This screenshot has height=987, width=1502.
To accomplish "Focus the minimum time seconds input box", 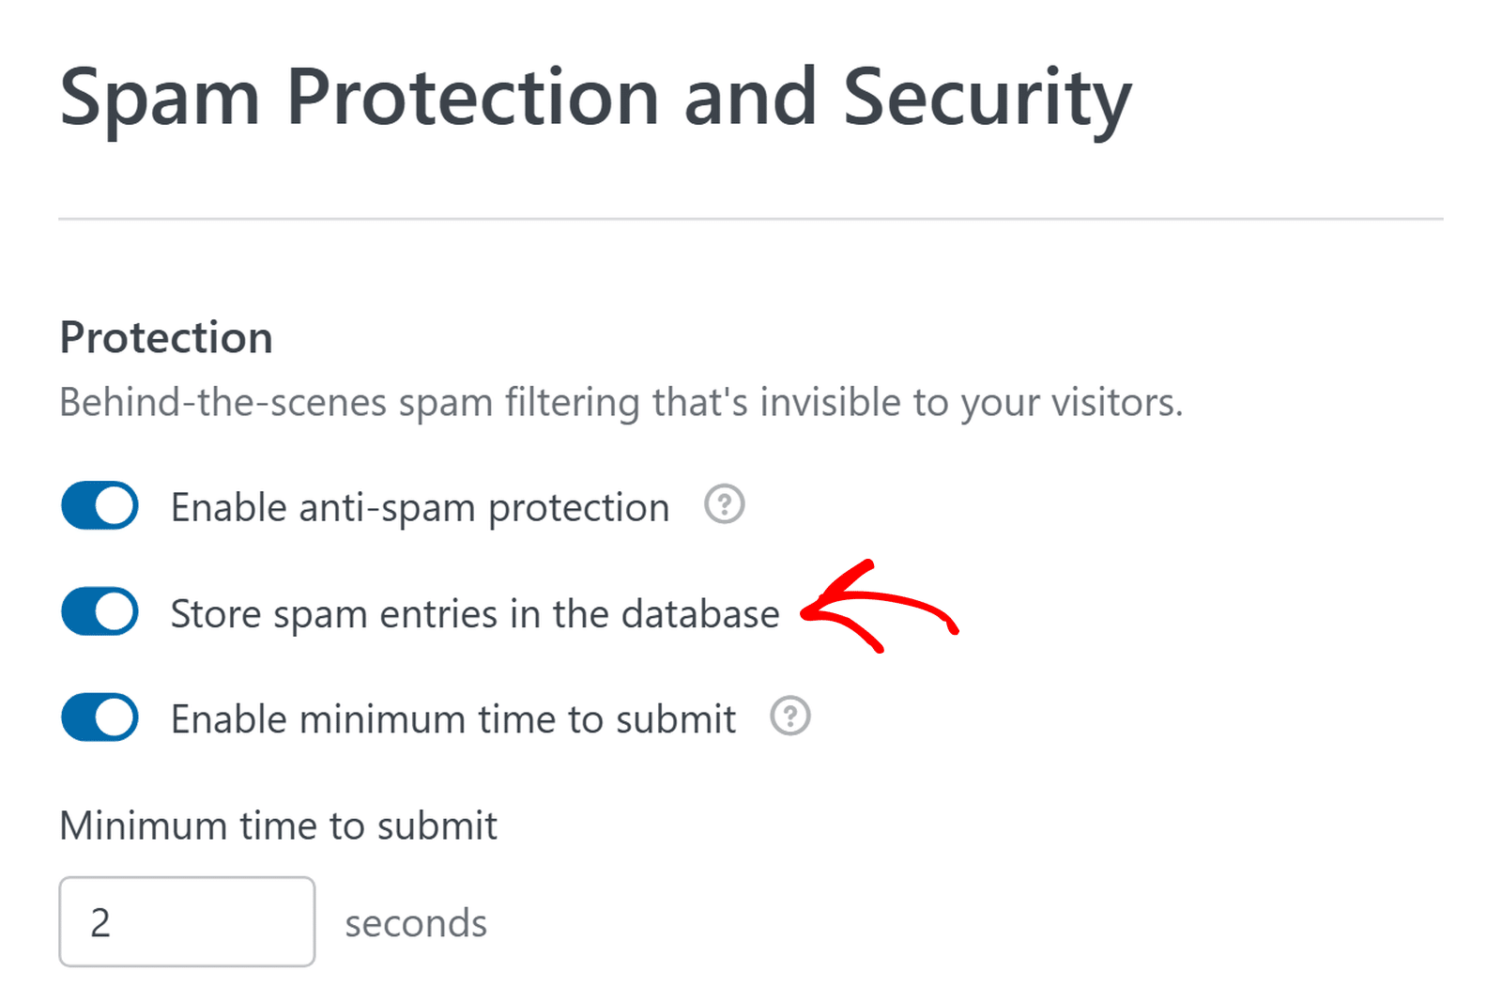I will (187, 921).
